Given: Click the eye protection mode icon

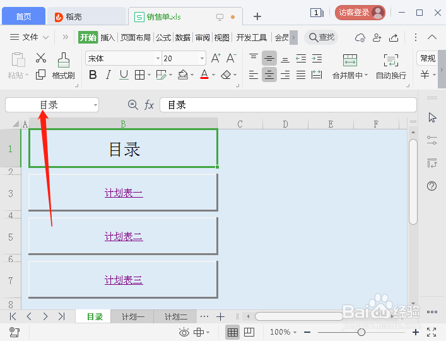Looking at the screenshot, I should tap(184, 332).
